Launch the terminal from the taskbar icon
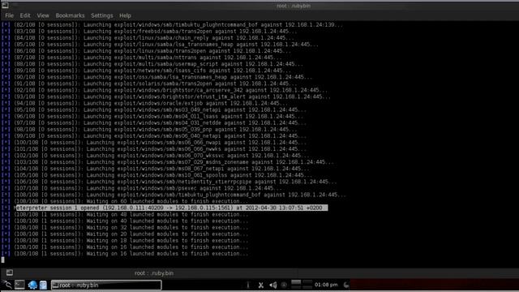 (19, 285)
